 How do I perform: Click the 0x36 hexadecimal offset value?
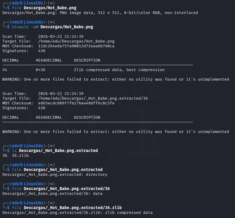coord(41,70)
